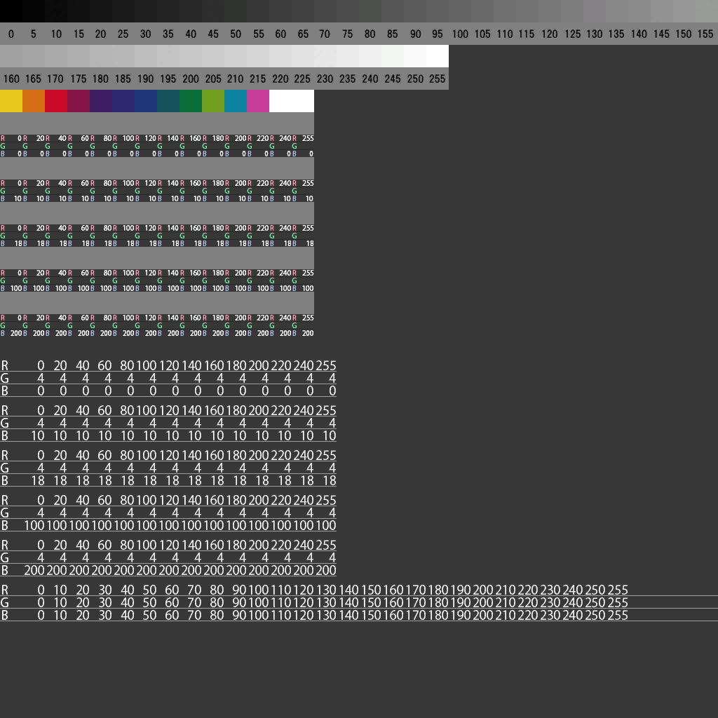Click the grayscale label "125"
Viewport: 718px width, 718px height.
point(572,34)
